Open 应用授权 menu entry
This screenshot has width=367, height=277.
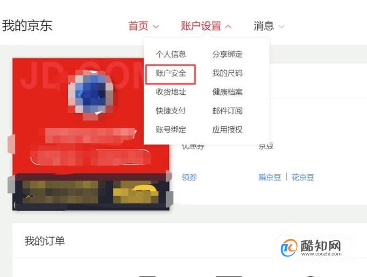coord(227,129)
